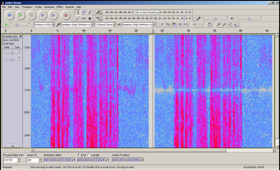
Task: Click the Silence Audio icon
Action: click(186, 25)
